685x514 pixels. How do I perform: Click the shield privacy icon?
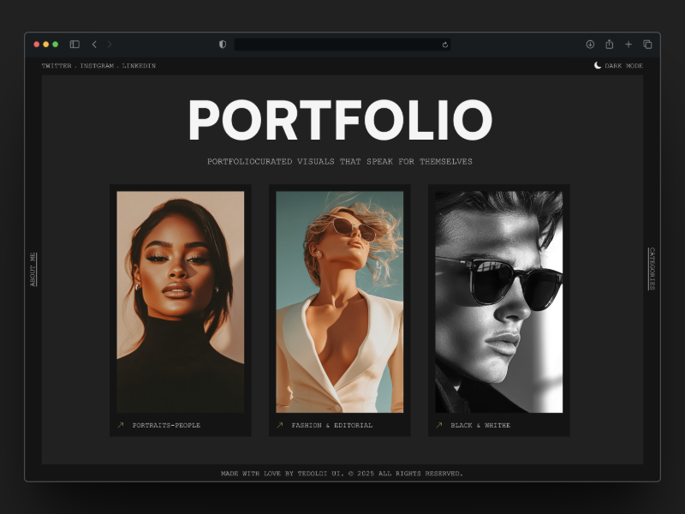[222, 44]
